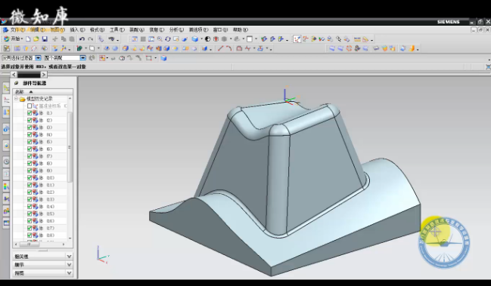Click the highlighted snap point icon

click(x=297, y=39)
